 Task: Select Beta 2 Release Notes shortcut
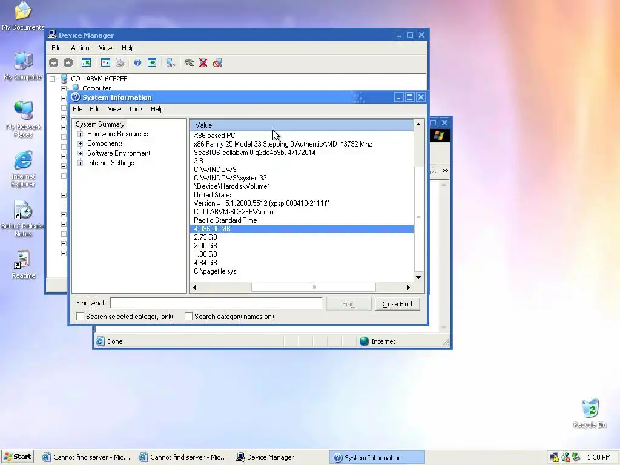point(23,219)
